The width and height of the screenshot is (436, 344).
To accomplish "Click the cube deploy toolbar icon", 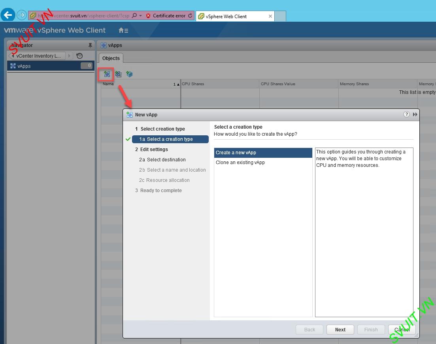I will pos(129,74).
